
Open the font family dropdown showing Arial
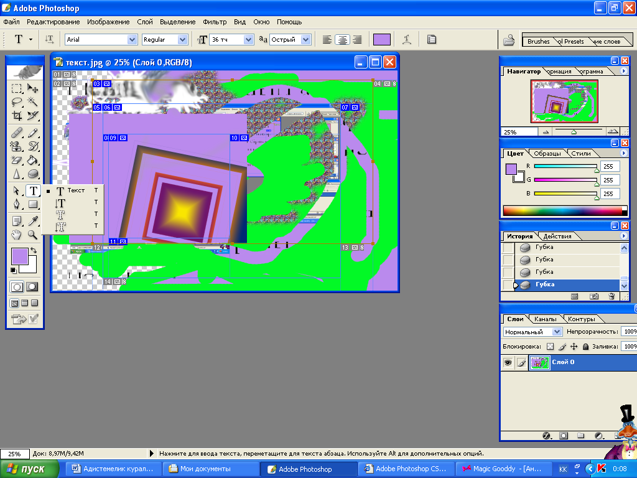[132, 39]
